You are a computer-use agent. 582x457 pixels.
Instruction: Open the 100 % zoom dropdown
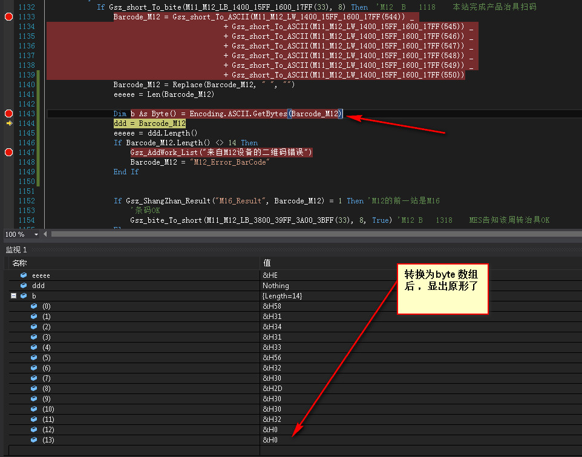36,234
